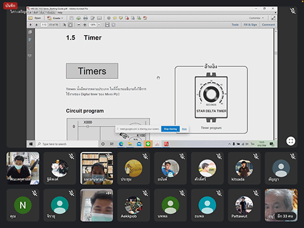
Task: Open the Comment pane tab
Action: tap(268, 25)
